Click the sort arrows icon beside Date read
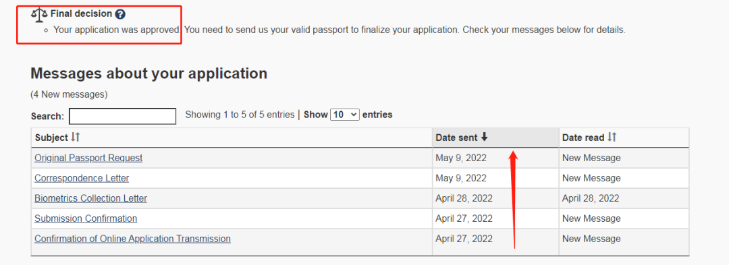Image resolution: width=729 pixels, height=265 pixels. coord(612,138)
